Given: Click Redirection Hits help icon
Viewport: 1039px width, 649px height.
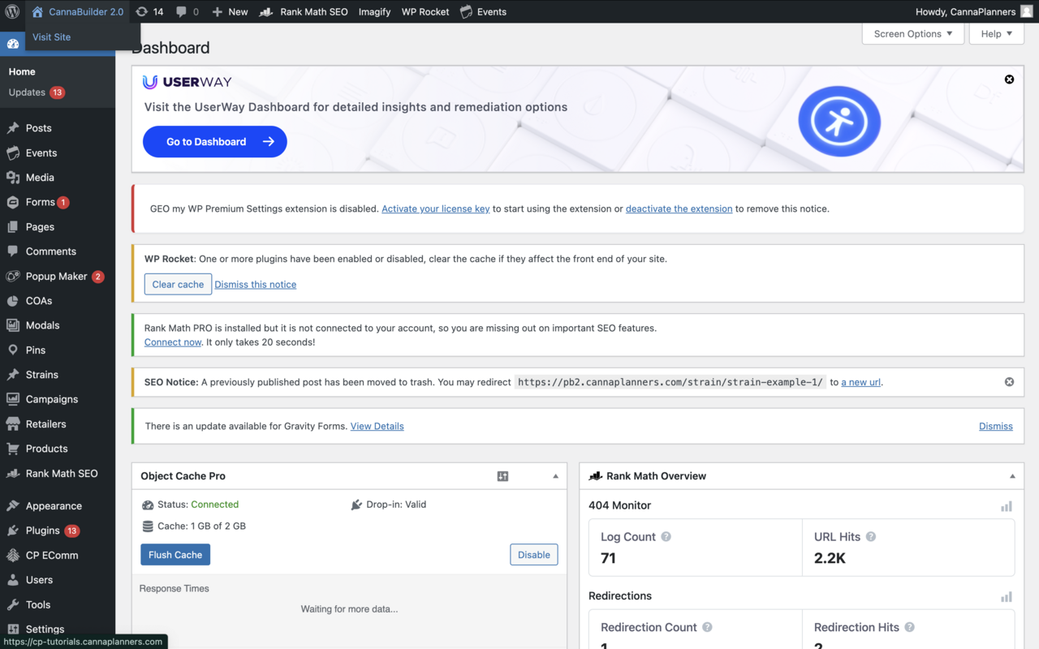Looking at the screenshot, I should (x=909, y=627).
